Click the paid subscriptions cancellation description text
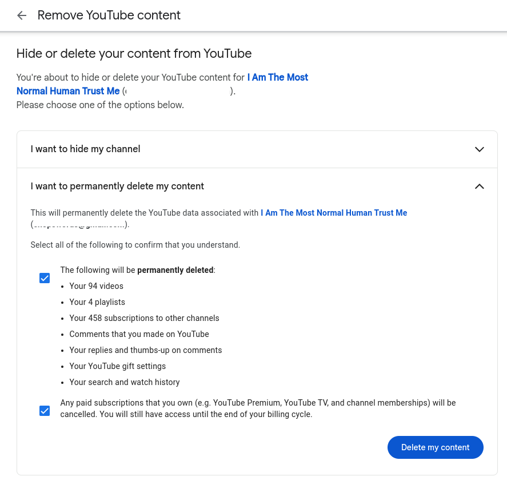This screenshot has height=484, width=507. (258, 408)
